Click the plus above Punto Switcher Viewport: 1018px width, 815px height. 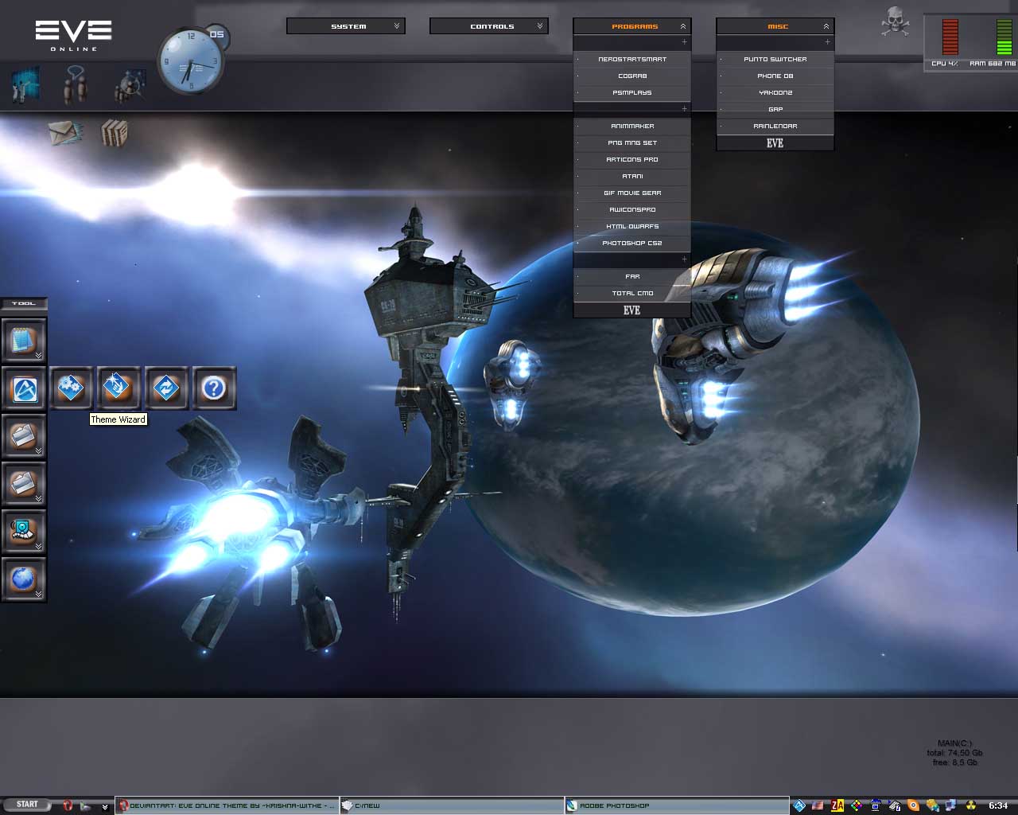tap(827, 41)
